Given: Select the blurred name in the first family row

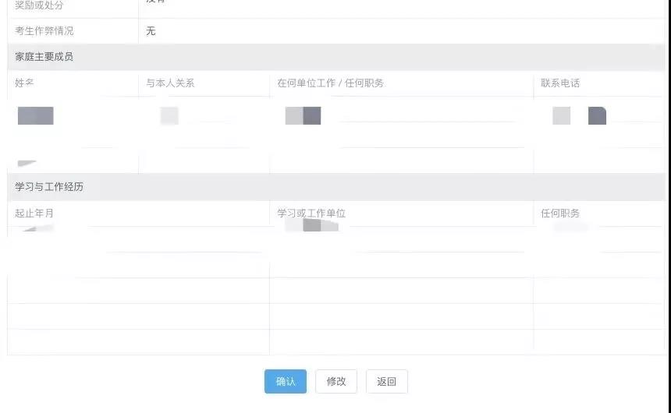Looking at the screenshot, I should click(35, 116).
